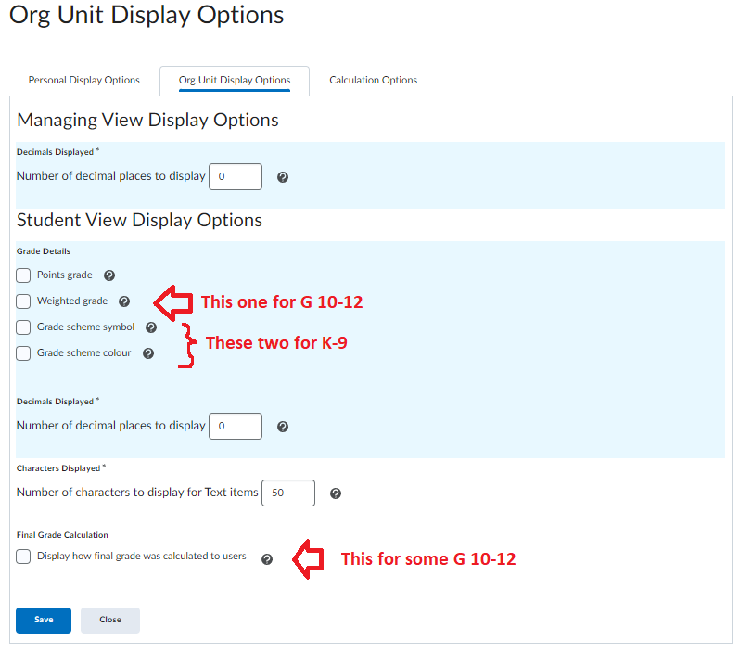Click the Close button

pos(110,620)
